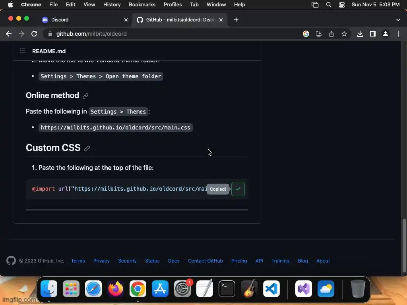Viewport: 407px width, 305px height.
Task: Open Safari from the dock
Action: 93,289
